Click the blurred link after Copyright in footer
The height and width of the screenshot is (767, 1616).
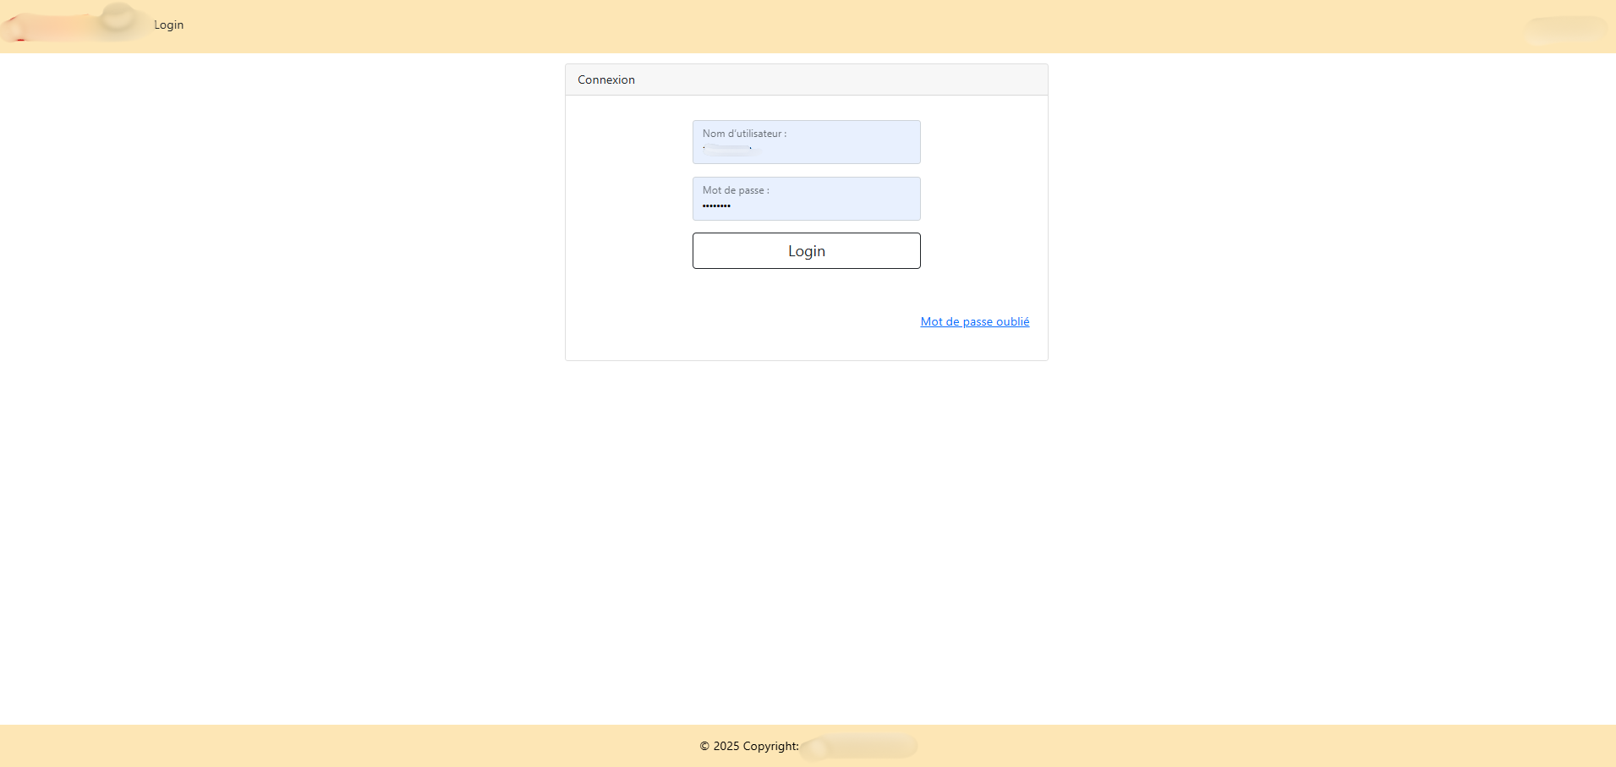coord(860,747)
